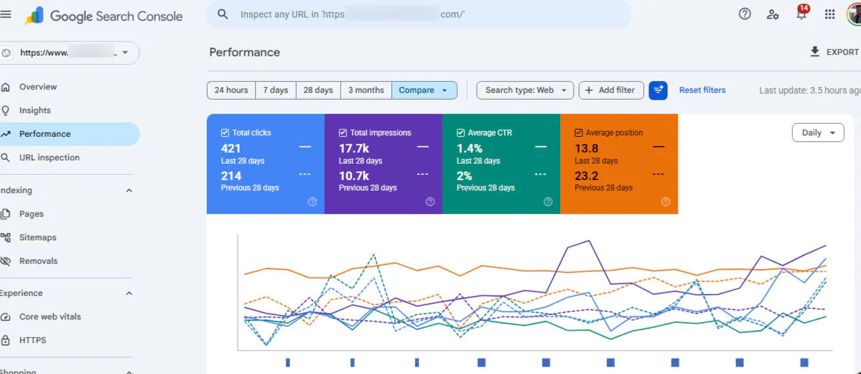Go to Overview in sidebar

38,86
